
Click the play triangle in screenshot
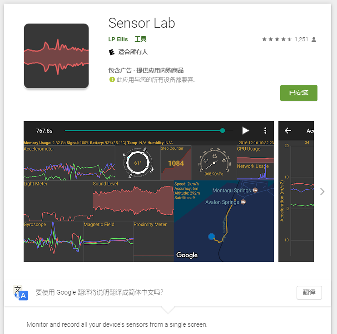245,130
